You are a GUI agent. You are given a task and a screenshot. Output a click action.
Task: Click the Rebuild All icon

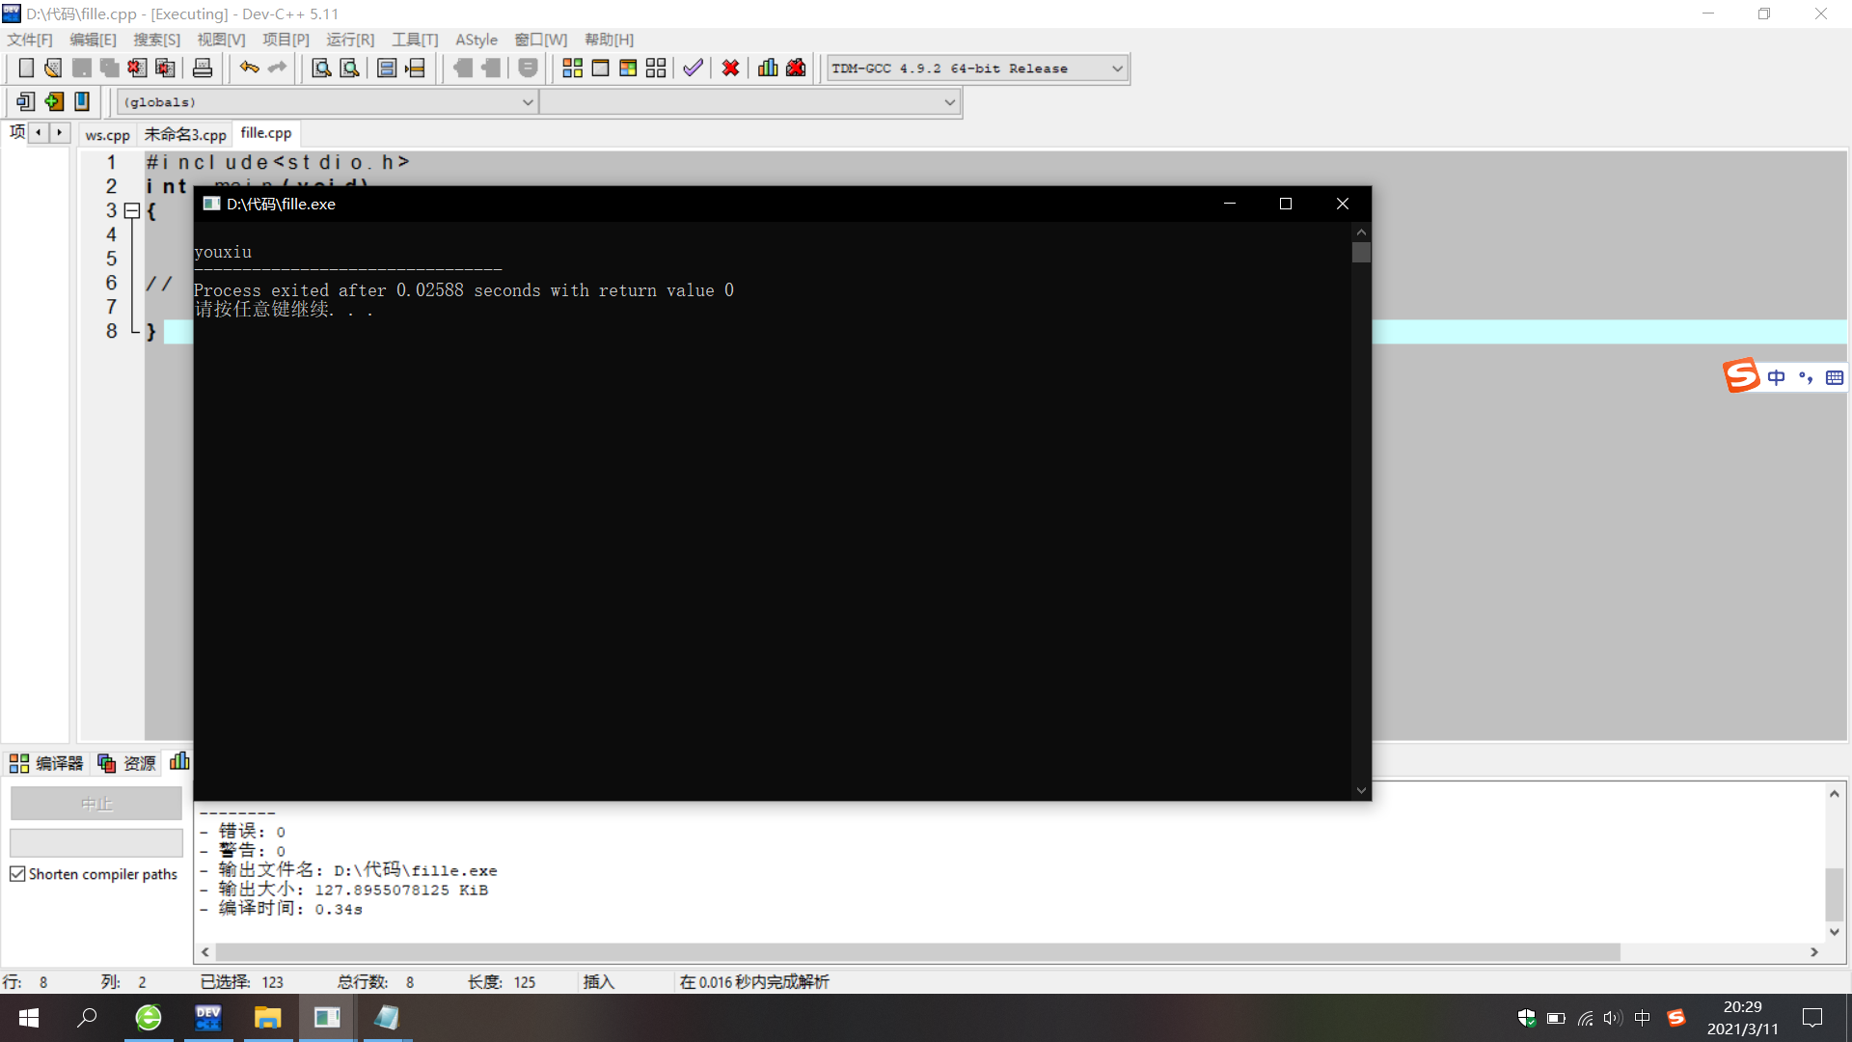(656, 68)
